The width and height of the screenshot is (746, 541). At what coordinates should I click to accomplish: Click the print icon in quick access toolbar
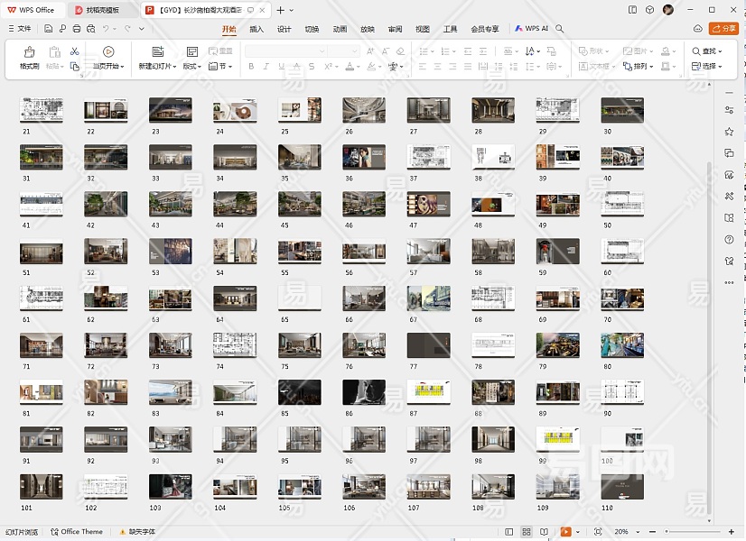[x=77, y=29]
